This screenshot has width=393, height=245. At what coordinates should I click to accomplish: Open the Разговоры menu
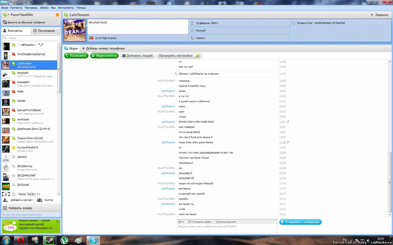tap(31, 8)
